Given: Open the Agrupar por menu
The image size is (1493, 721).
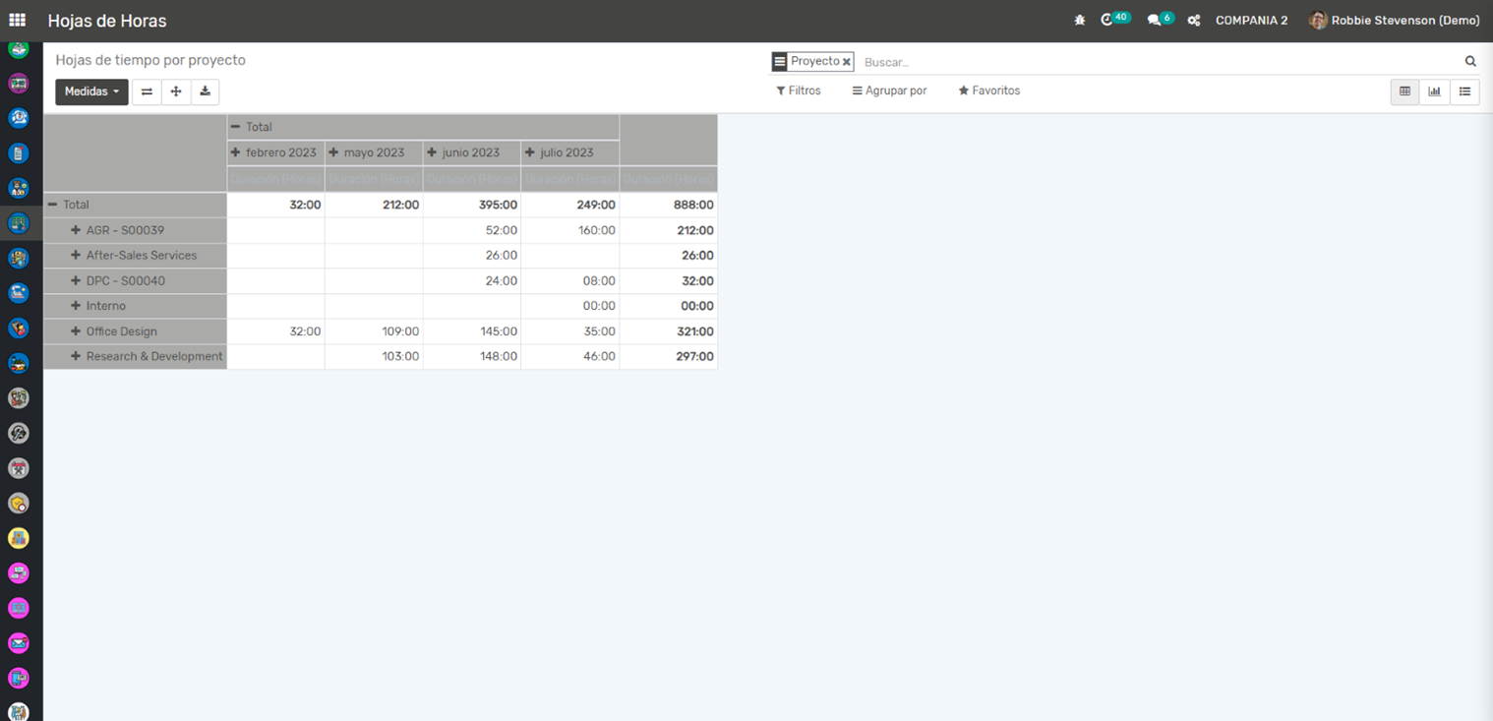Looking at the screenshot, I should (889, 90).
